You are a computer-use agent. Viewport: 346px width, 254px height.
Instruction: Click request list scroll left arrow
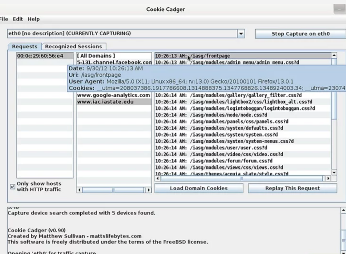158,178
